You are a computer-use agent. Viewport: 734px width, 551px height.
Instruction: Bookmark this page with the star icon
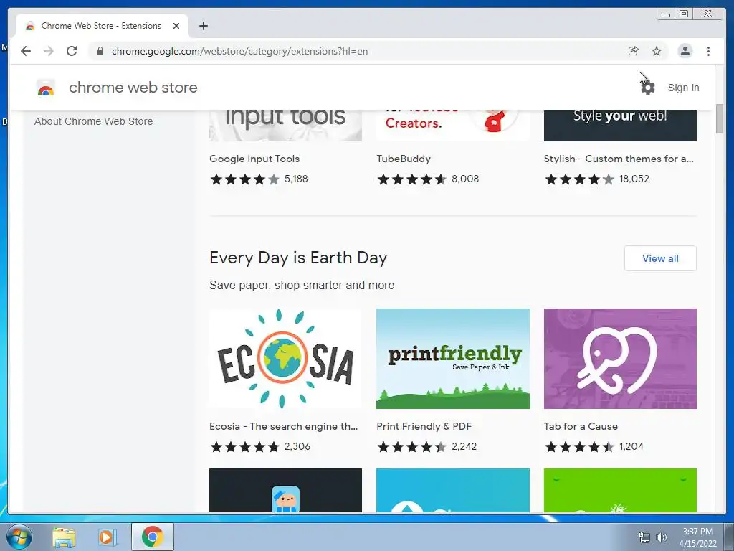point(657,51)
